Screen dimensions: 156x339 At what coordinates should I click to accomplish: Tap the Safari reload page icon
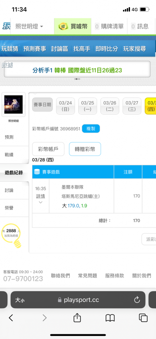pyautogui.click(x=137, y=300)
